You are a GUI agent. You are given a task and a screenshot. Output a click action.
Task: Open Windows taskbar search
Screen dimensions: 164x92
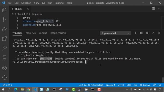pyautogui.click(x=9, y=89)
